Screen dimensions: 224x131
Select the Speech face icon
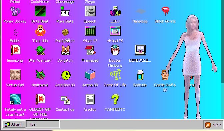click(x=90, y=11)
